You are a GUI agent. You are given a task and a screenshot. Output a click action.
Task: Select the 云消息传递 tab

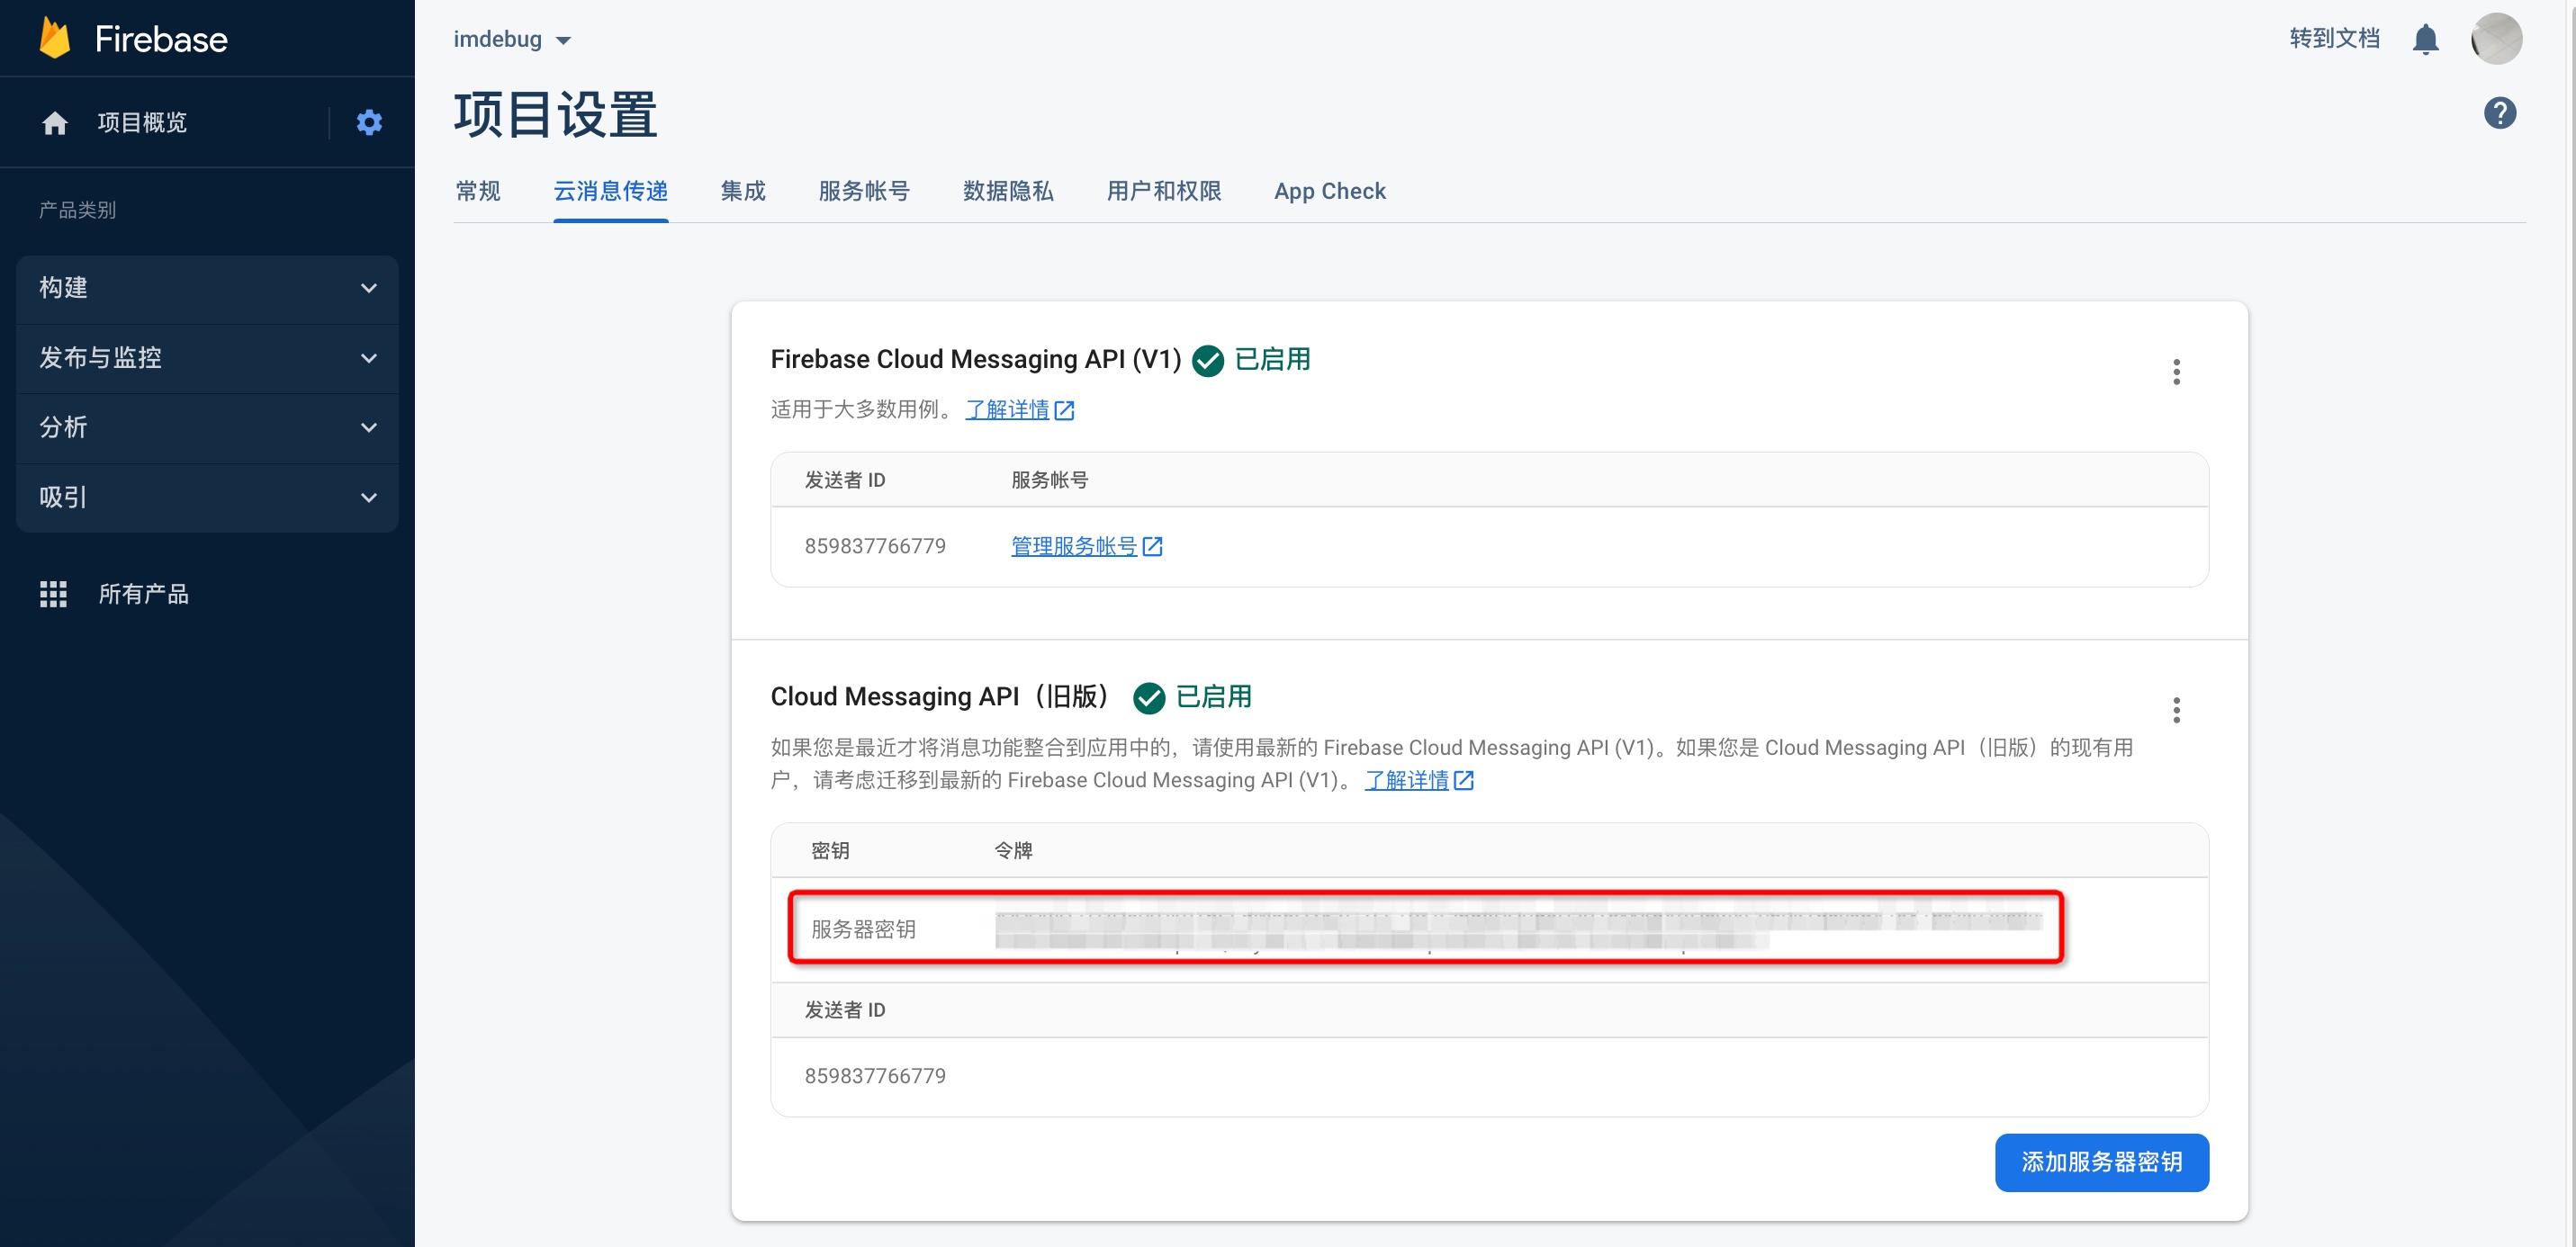(610, 191)
